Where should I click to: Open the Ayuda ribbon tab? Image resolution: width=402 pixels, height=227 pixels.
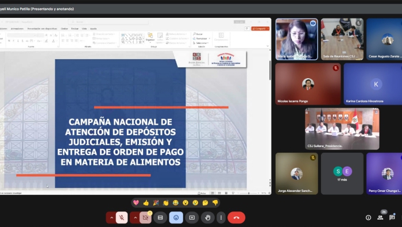[x=93, y=29]
